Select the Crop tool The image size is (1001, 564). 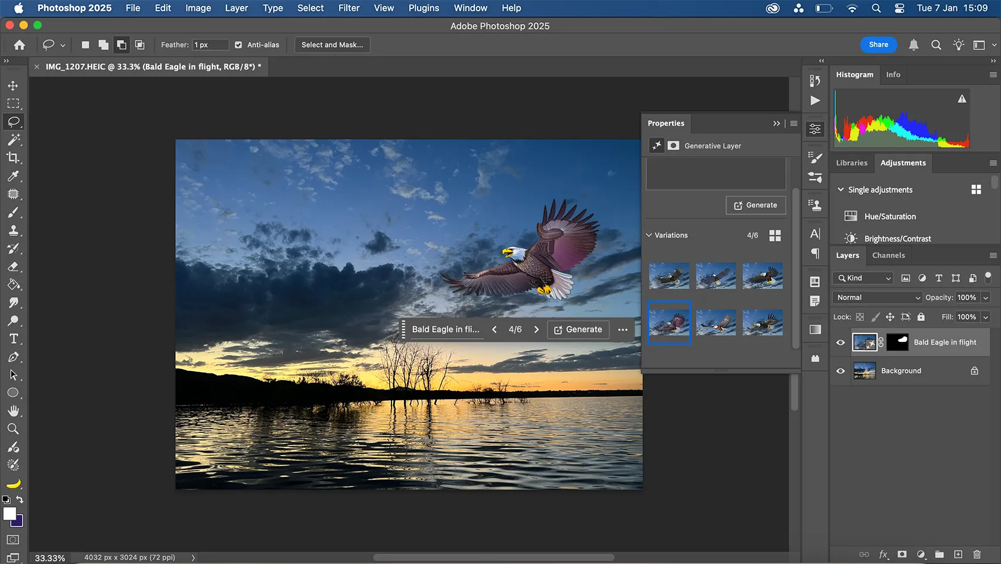pos(14,158)
